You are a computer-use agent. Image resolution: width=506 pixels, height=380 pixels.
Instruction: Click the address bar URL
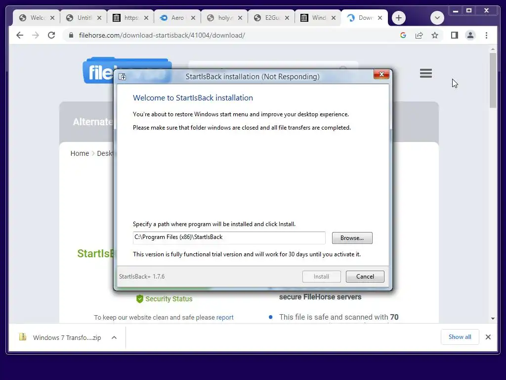pyautogui.click(x=162, y=35)
